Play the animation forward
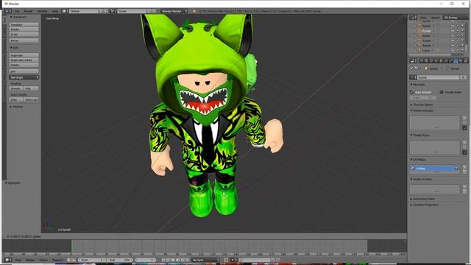The height and width of the screenshot is (265, 471). tap(177, 260)
